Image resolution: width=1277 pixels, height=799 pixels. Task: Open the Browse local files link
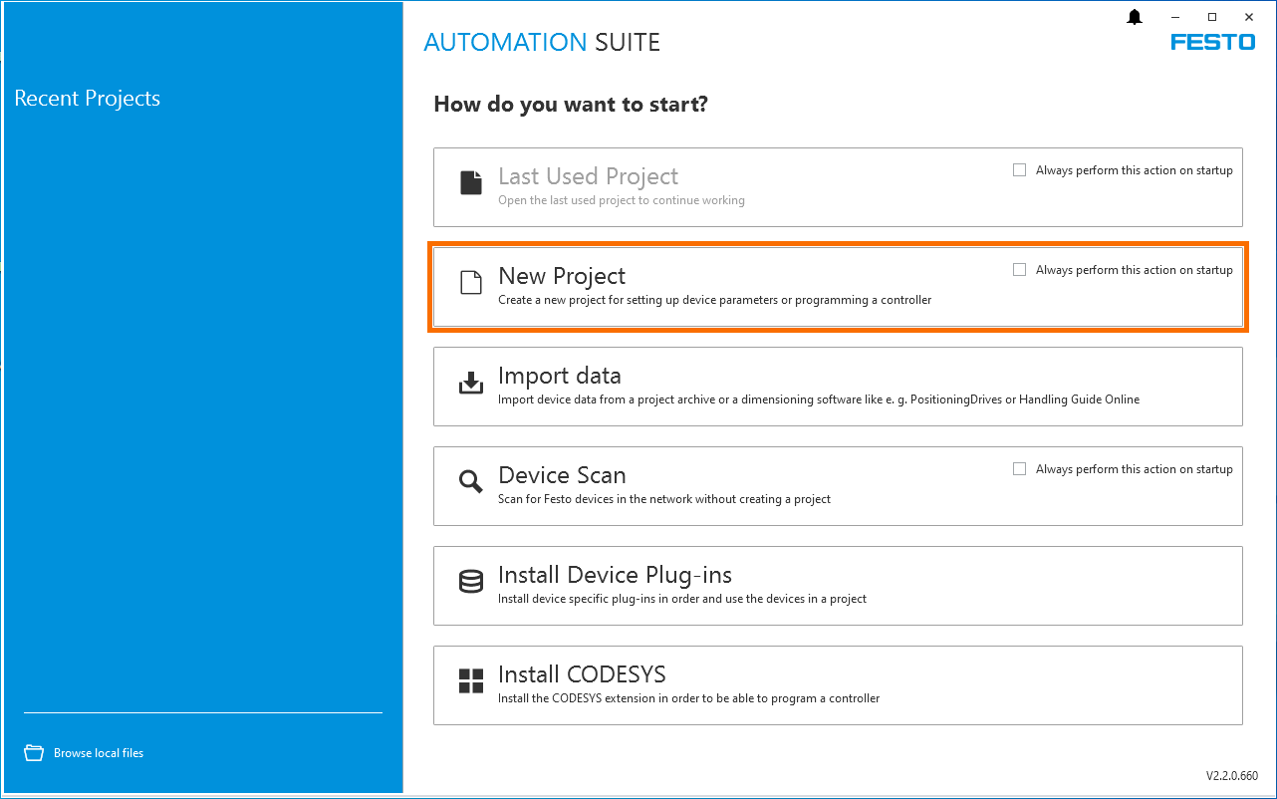pos(99,753)
